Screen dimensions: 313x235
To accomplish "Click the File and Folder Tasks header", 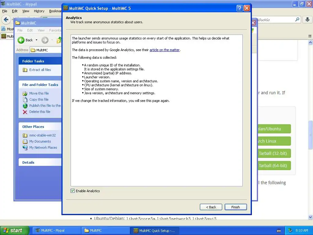I will (x=40, y=85).
